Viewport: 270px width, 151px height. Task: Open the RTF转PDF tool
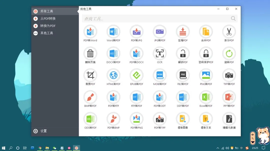136,99
